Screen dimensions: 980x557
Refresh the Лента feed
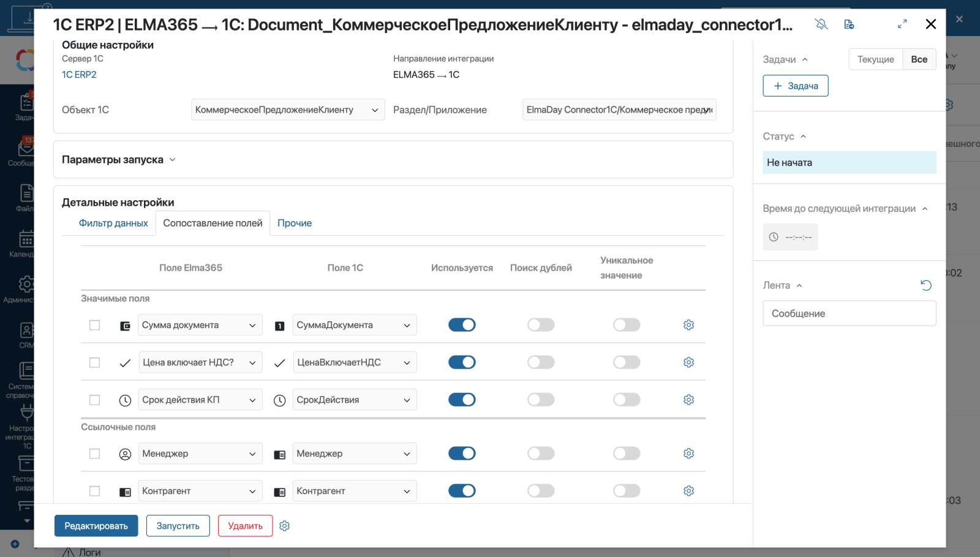[x=925, y=285]
